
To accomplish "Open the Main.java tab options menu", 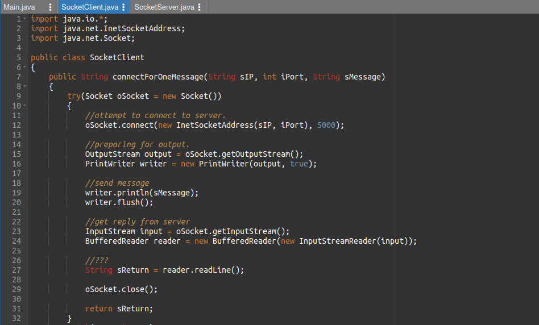I will (x=50, y=7).
